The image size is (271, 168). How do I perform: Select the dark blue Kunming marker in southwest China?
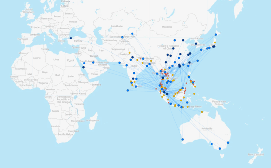(x=166, y=62)
